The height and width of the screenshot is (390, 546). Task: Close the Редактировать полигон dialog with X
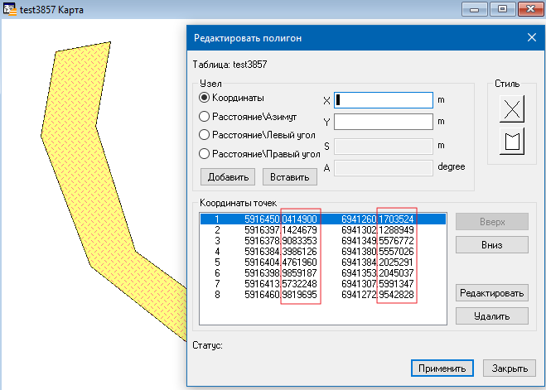pyautogui.click(x=532, y=37)
